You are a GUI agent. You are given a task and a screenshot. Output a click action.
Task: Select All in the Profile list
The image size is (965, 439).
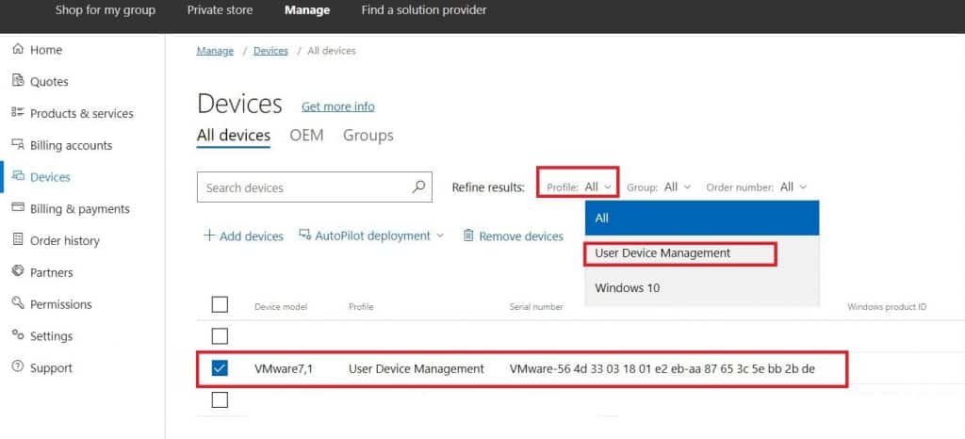[x=702, y=218]
